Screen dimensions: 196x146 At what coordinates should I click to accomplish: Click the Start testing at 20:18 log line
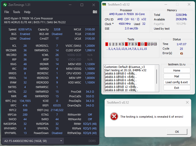click(x=125, y=70)
